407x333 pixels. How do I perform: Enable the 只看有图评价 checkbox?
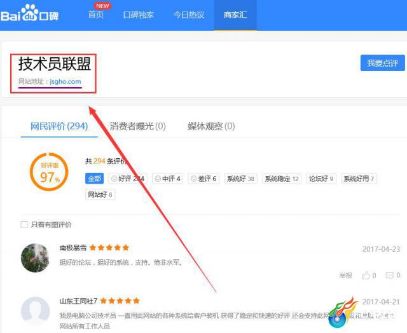point(24,224)
